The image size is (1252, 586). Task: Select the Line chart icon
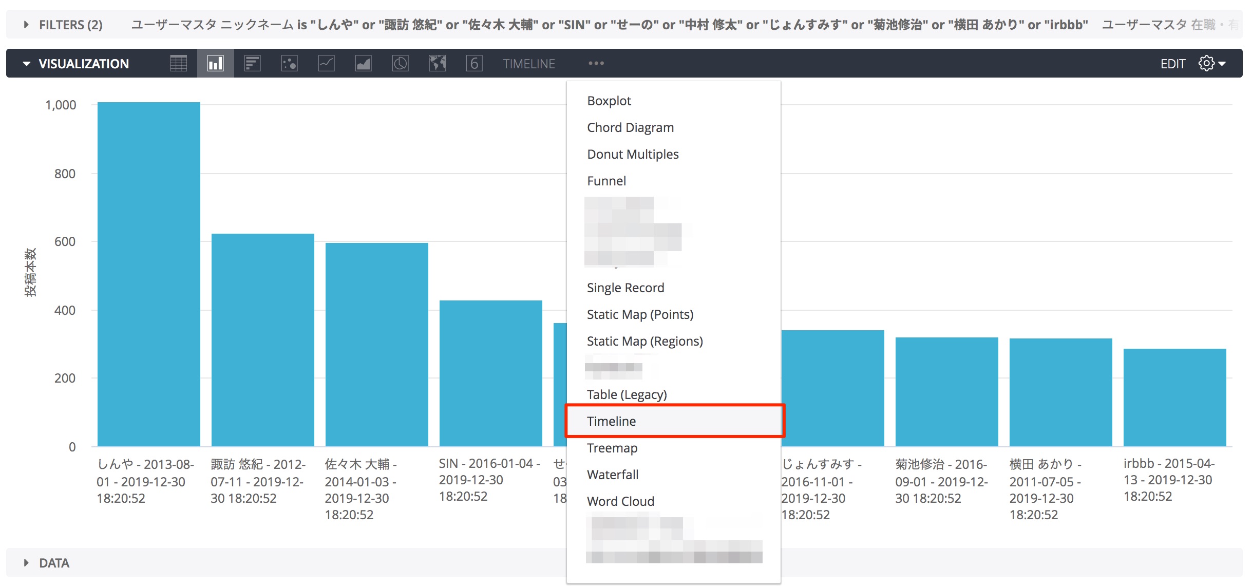click(x=326, y=63)
